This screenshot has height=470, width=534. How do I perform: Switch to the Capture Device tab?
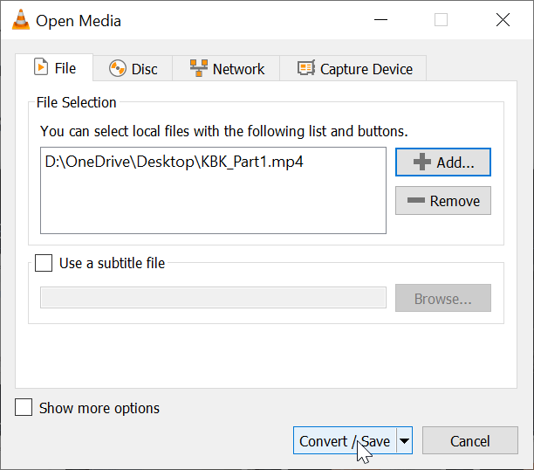coord(353,68)
